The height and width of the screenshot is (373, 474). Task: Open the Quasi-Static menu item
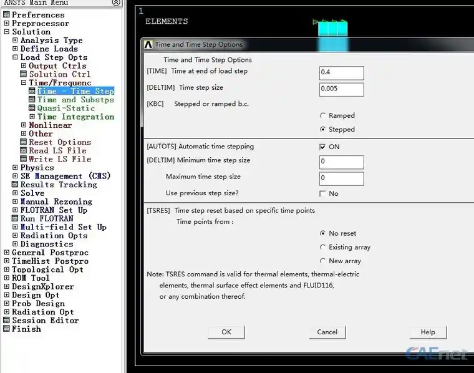(66, 108)
